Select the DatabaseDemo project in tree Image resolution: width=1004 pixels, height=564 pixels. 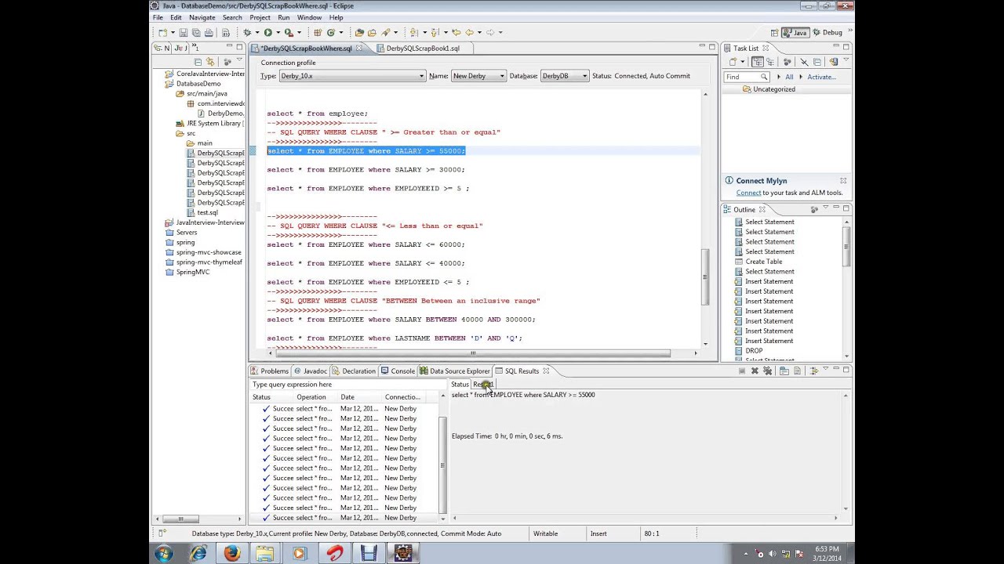click(198, 84)
